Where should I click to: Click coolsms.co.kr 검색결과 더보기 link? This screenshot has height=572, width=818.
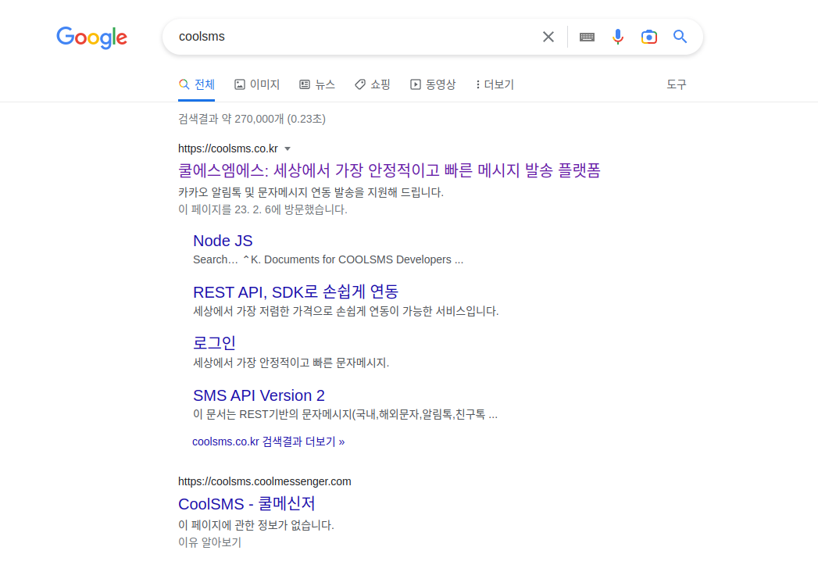(x=268, y=442)
